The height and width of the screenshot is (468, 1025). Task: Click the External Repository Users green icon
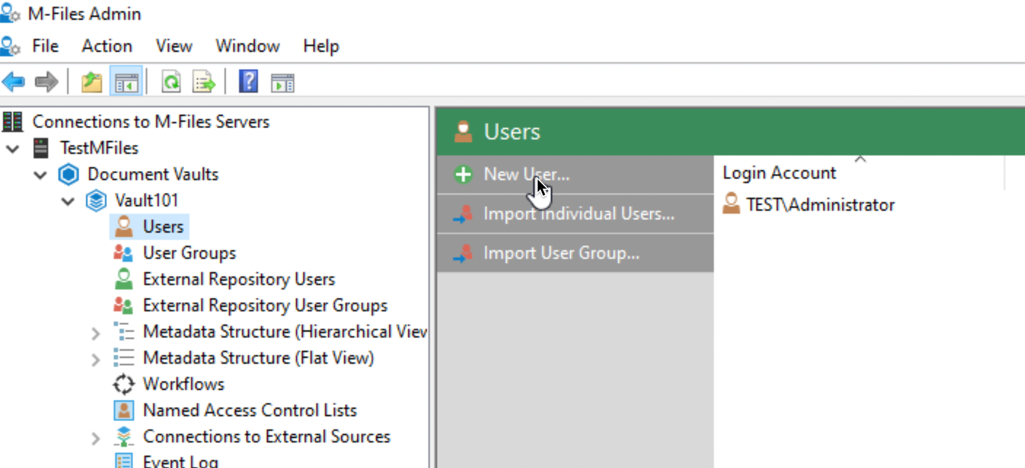[124, 279]
